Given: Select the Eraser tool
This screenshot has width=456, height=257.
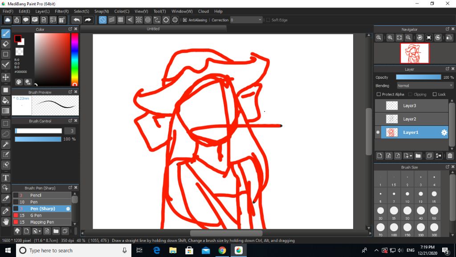Looking at the screenshot, I should pos(5,44).
